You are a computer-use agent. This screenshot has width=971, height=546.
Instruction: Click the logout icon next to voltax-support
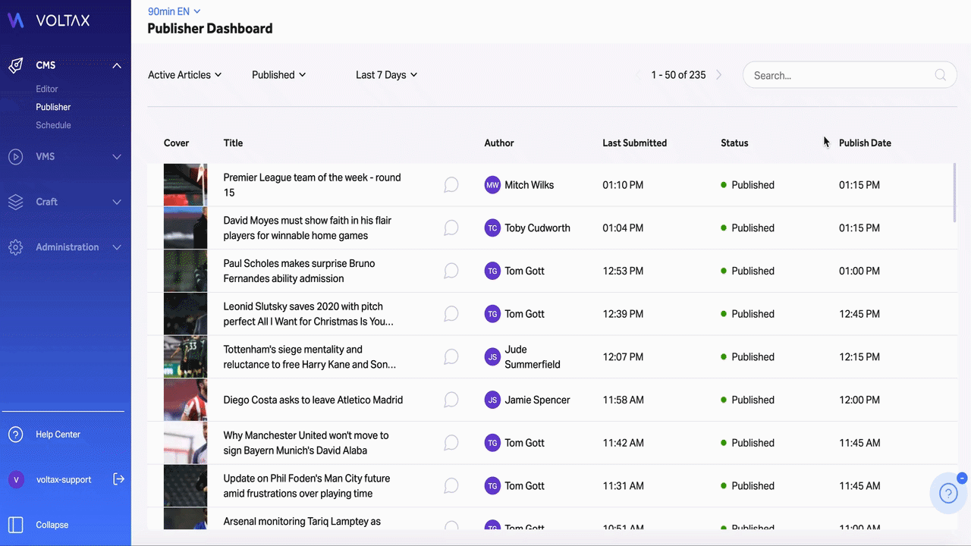coord(118,479)
